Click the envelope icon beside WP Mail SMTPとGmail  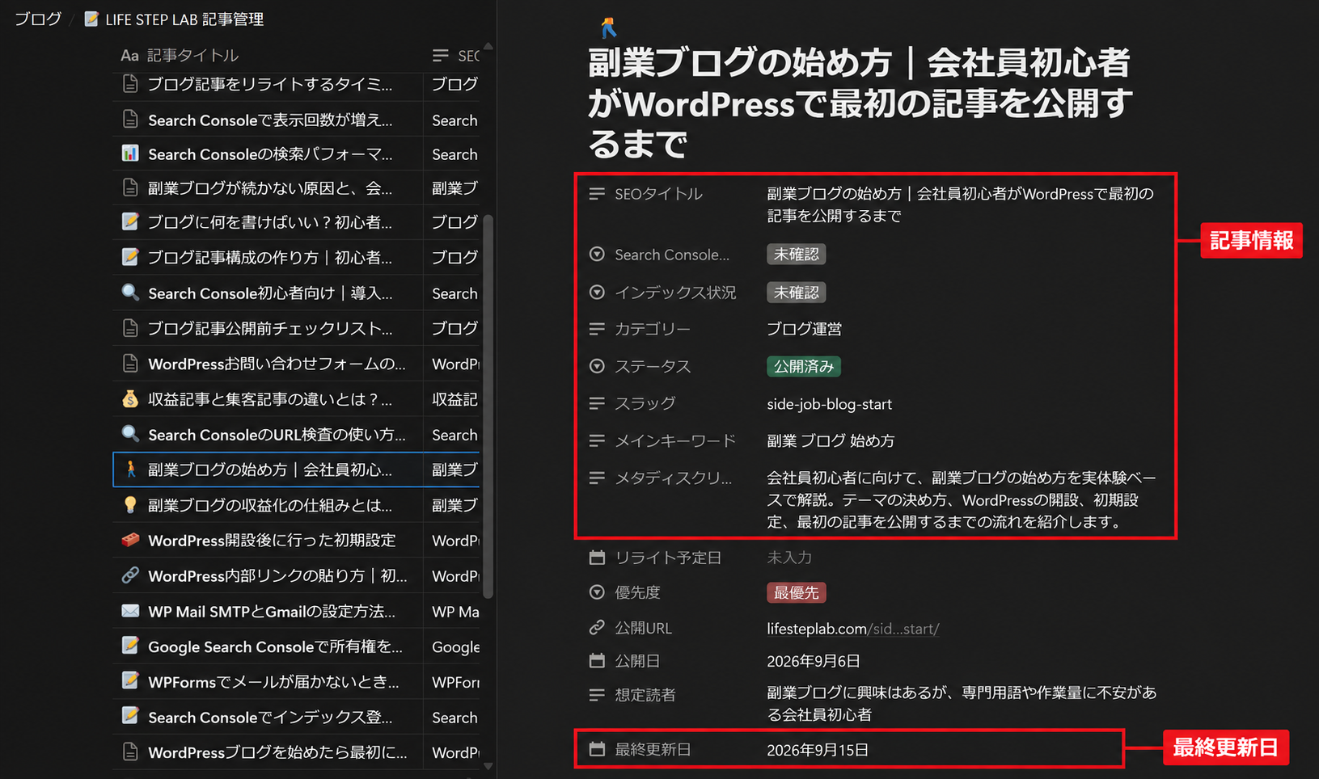[x=130, y=611]
